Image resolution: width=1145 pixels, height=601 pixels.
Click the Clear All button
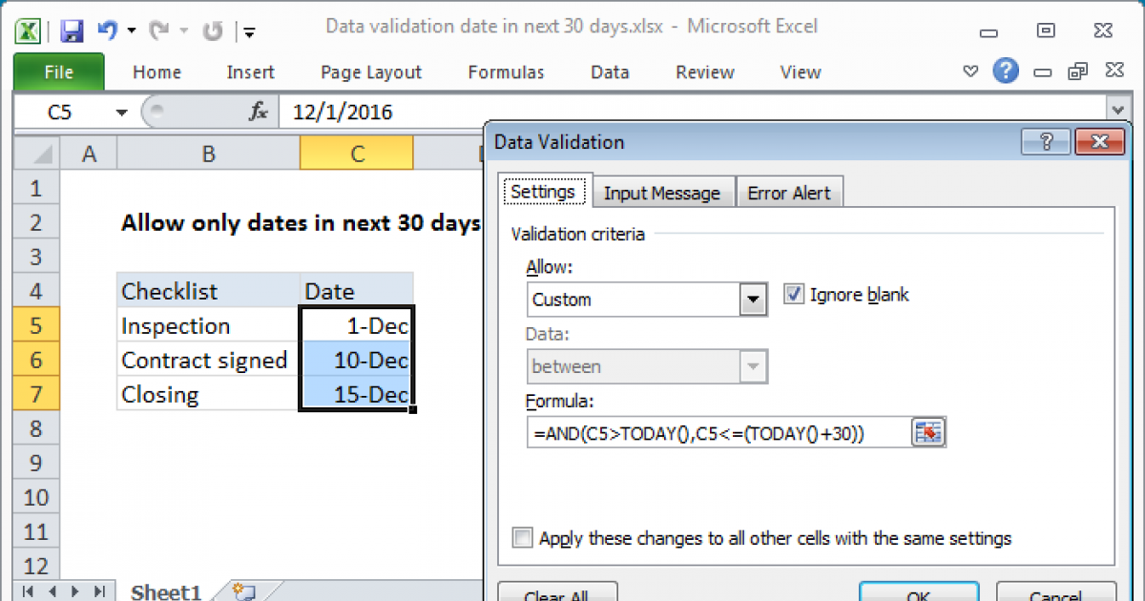pyautogui.click(x=557, y=594)
